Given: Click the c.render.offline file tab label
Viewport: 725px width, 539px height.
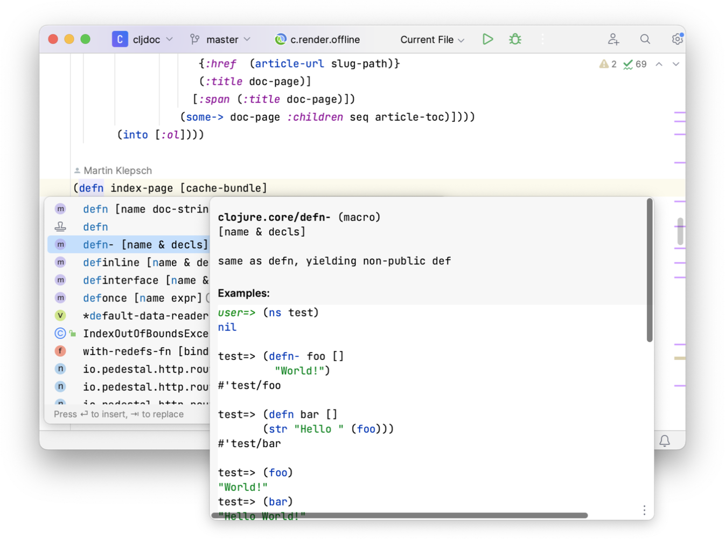Looking at the screenshot, I should click(325, 39).
